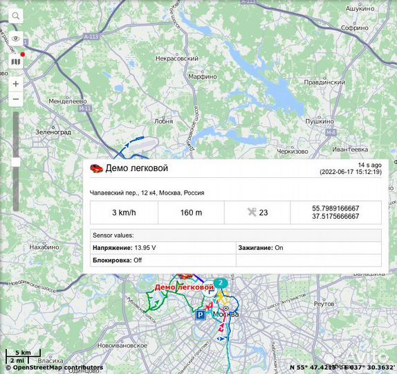This screenshot has width=397, height=374.
Task: Click the Москва city center marker
Action: (226, 309)
